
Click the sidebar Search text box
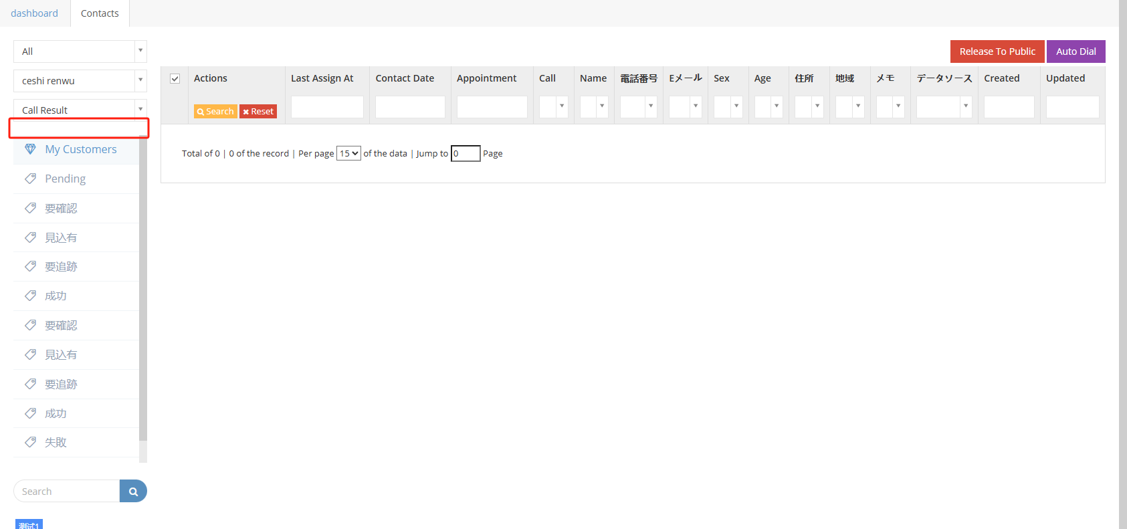(x=67, y=491)
